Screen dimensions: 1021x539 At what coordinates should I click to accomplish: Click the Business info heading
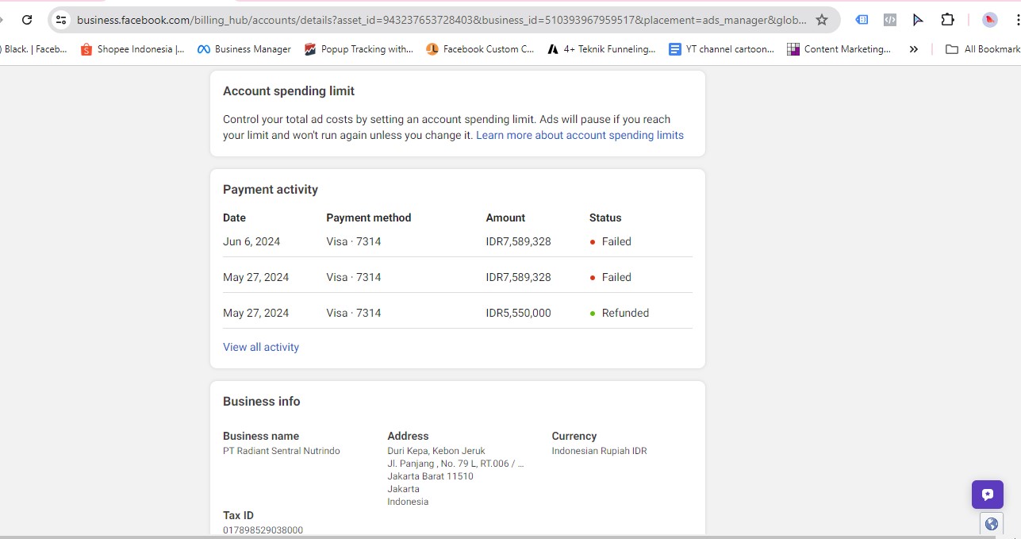(x=262, y=402)
